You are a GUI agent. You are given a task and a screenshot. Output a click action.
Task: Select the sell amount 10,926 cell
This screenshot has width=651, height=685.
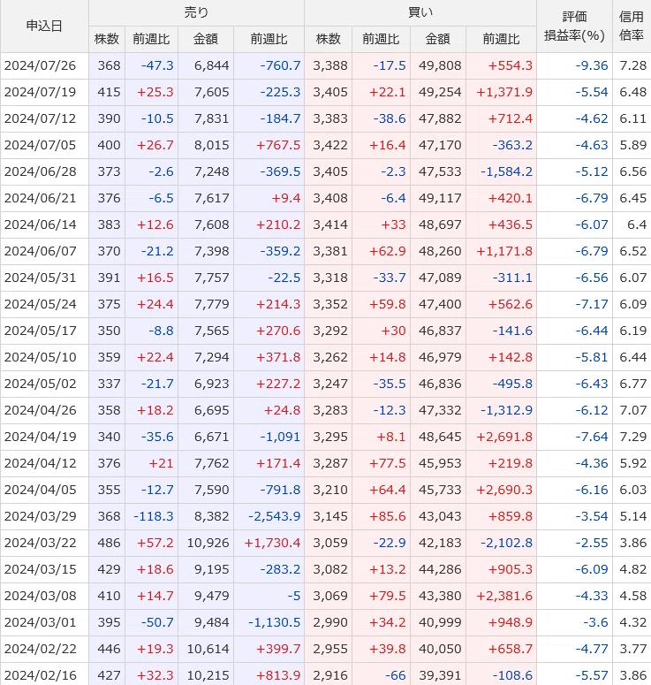click(x=206, y=543)
